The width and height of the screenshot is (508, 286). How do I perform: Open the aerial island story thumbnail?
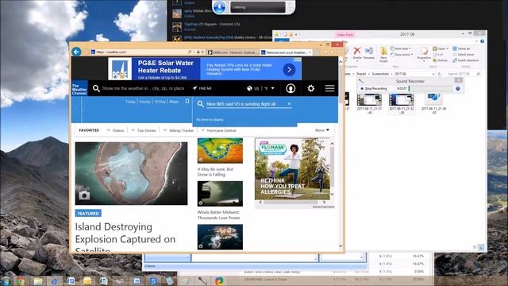pyautogui.click(x=220, y=237)
